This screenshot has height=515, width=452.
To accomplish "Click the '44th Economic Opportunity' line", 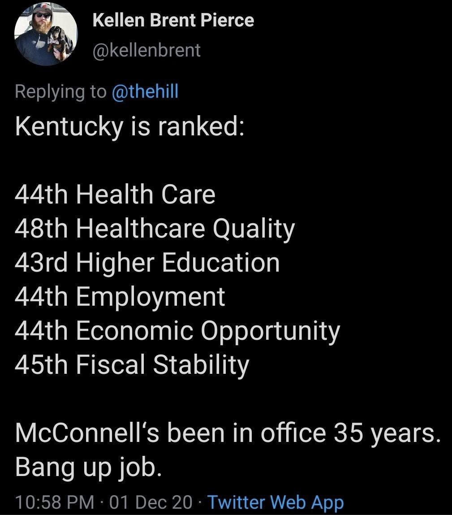I will click(x=177, y=331).
